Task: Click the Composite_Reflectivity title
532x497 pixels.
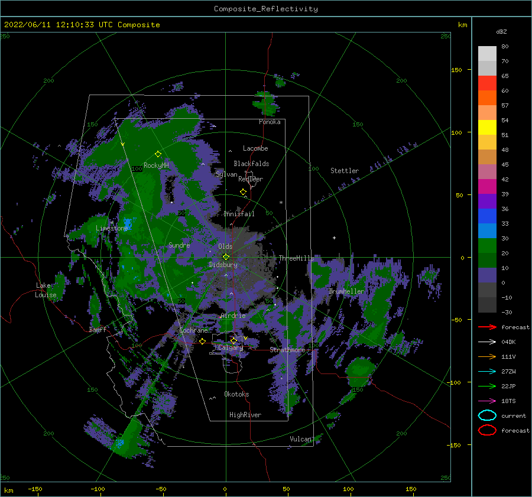Action: coord(265,9)
